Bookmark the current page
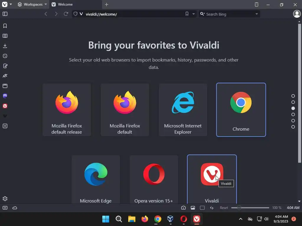This screenshot has width=302, height=226. 187,14
